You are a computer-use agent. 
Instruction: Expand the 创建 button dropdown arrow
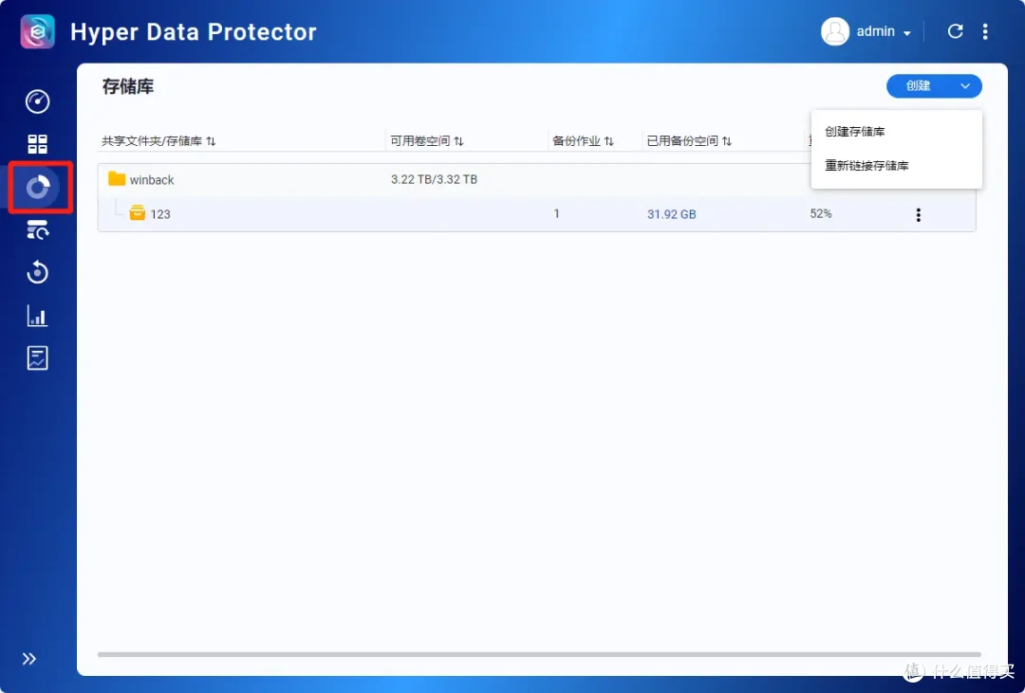[x=965, y=85]
